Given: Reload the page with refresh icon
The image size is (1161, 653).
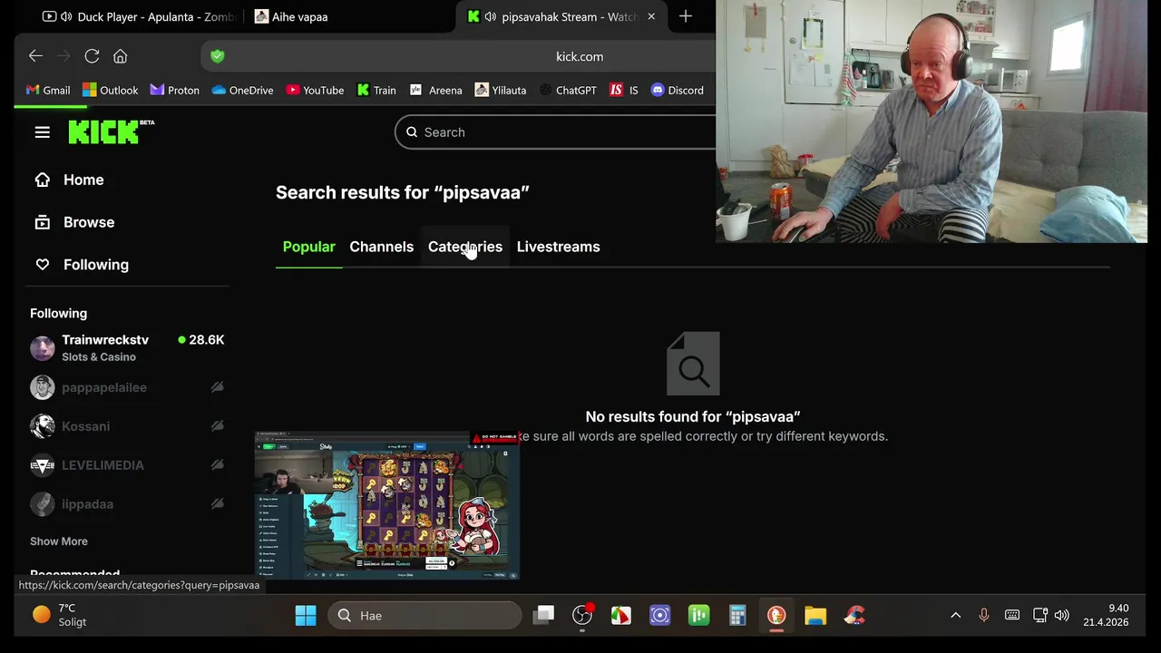Looking at the screenshot, I should (92, 56).
